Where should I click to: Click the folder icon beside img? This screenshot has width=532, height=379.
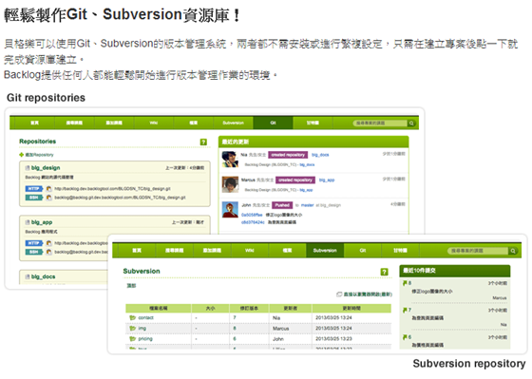[132, 329]
